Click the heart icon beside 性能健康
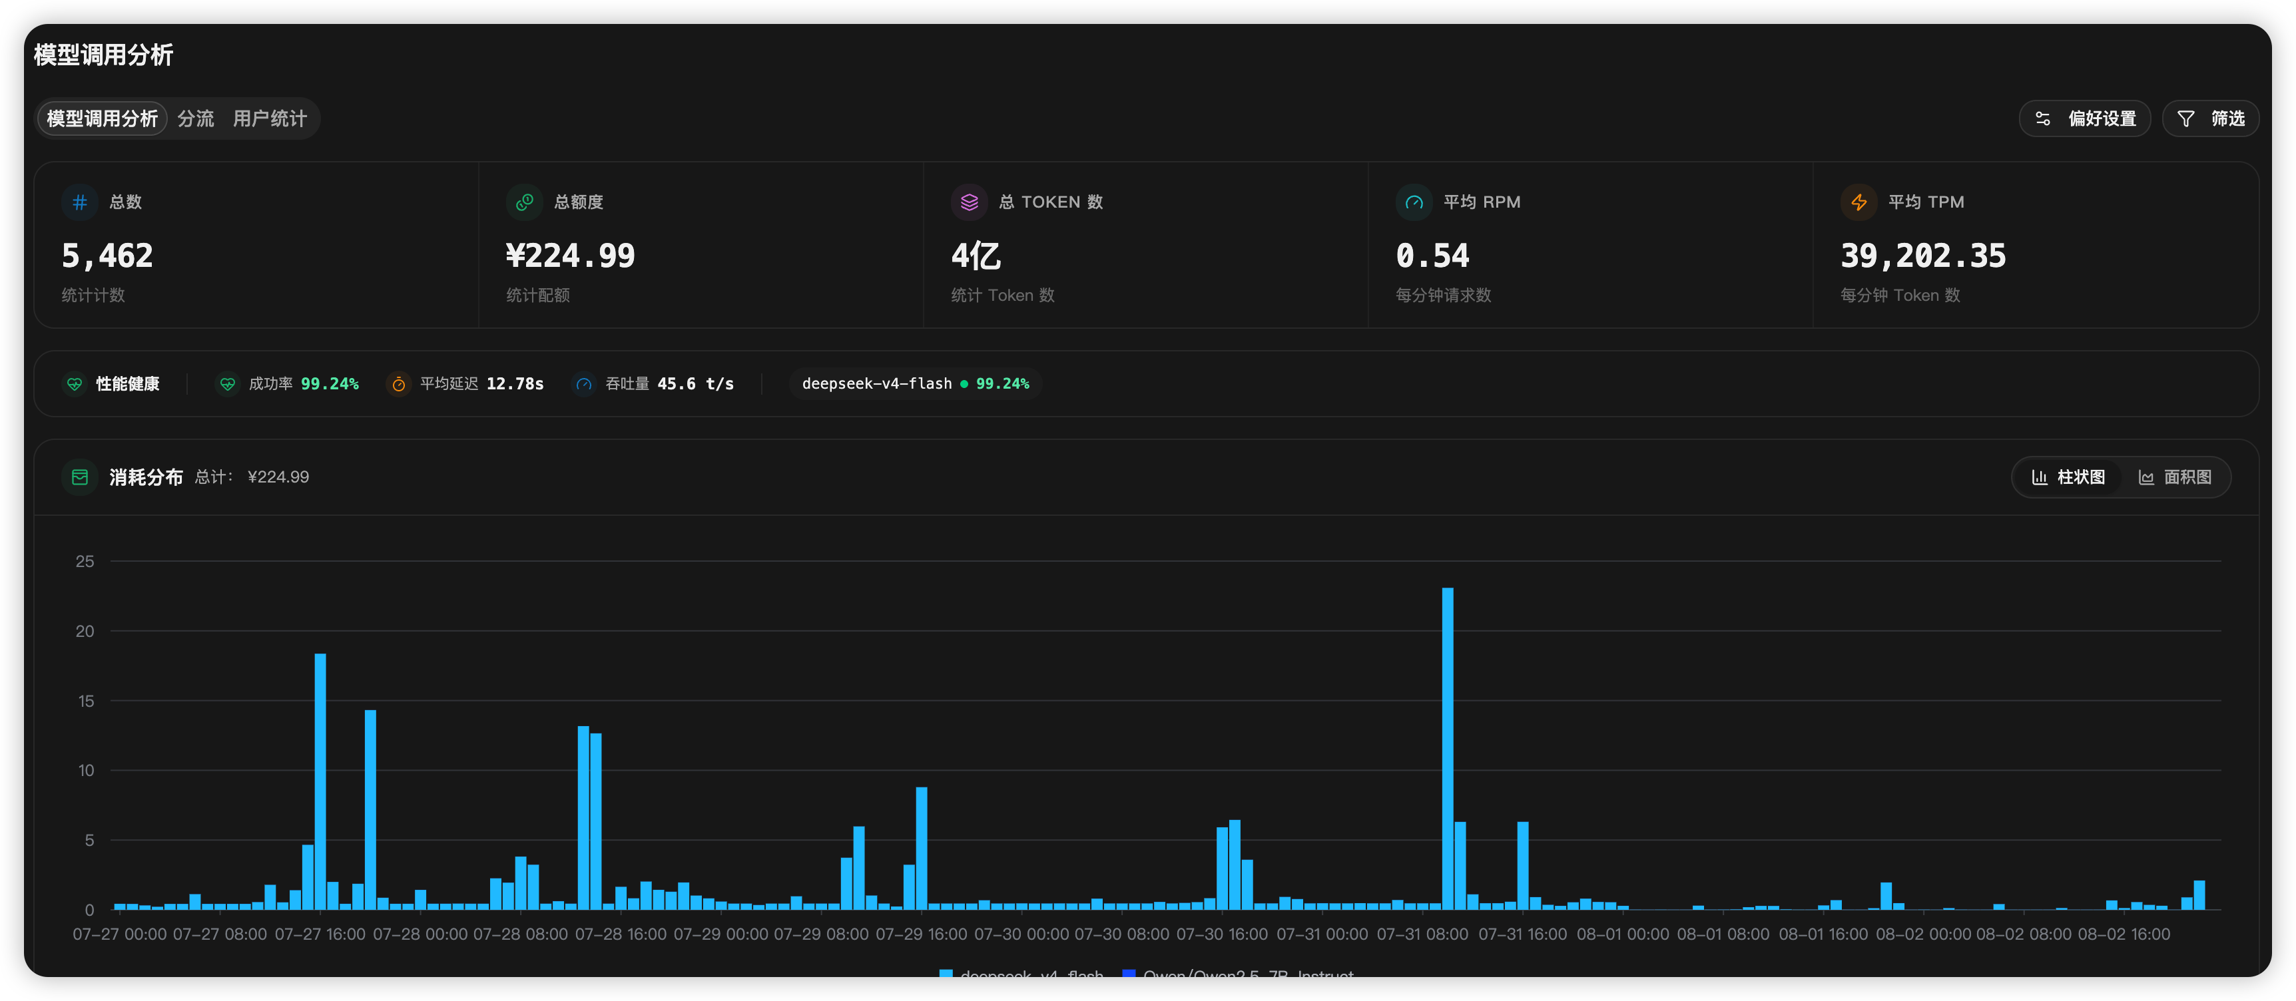 75,384
